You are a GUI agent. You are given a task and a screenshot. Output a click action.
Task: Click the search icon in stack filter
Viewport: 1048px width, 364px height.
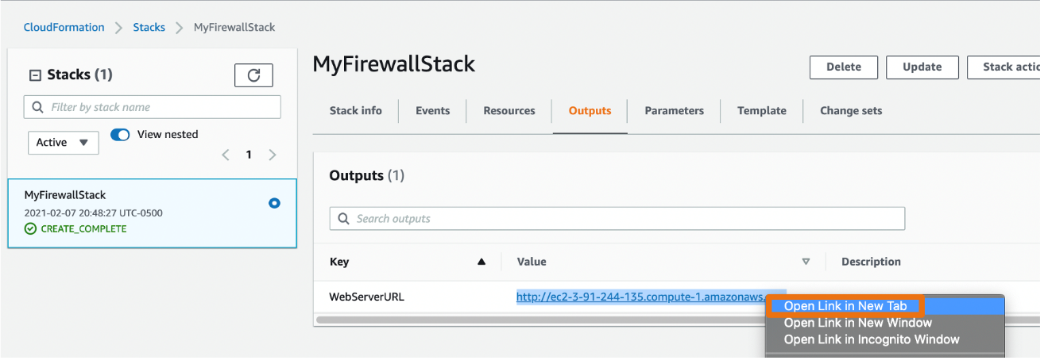[38, 107]
